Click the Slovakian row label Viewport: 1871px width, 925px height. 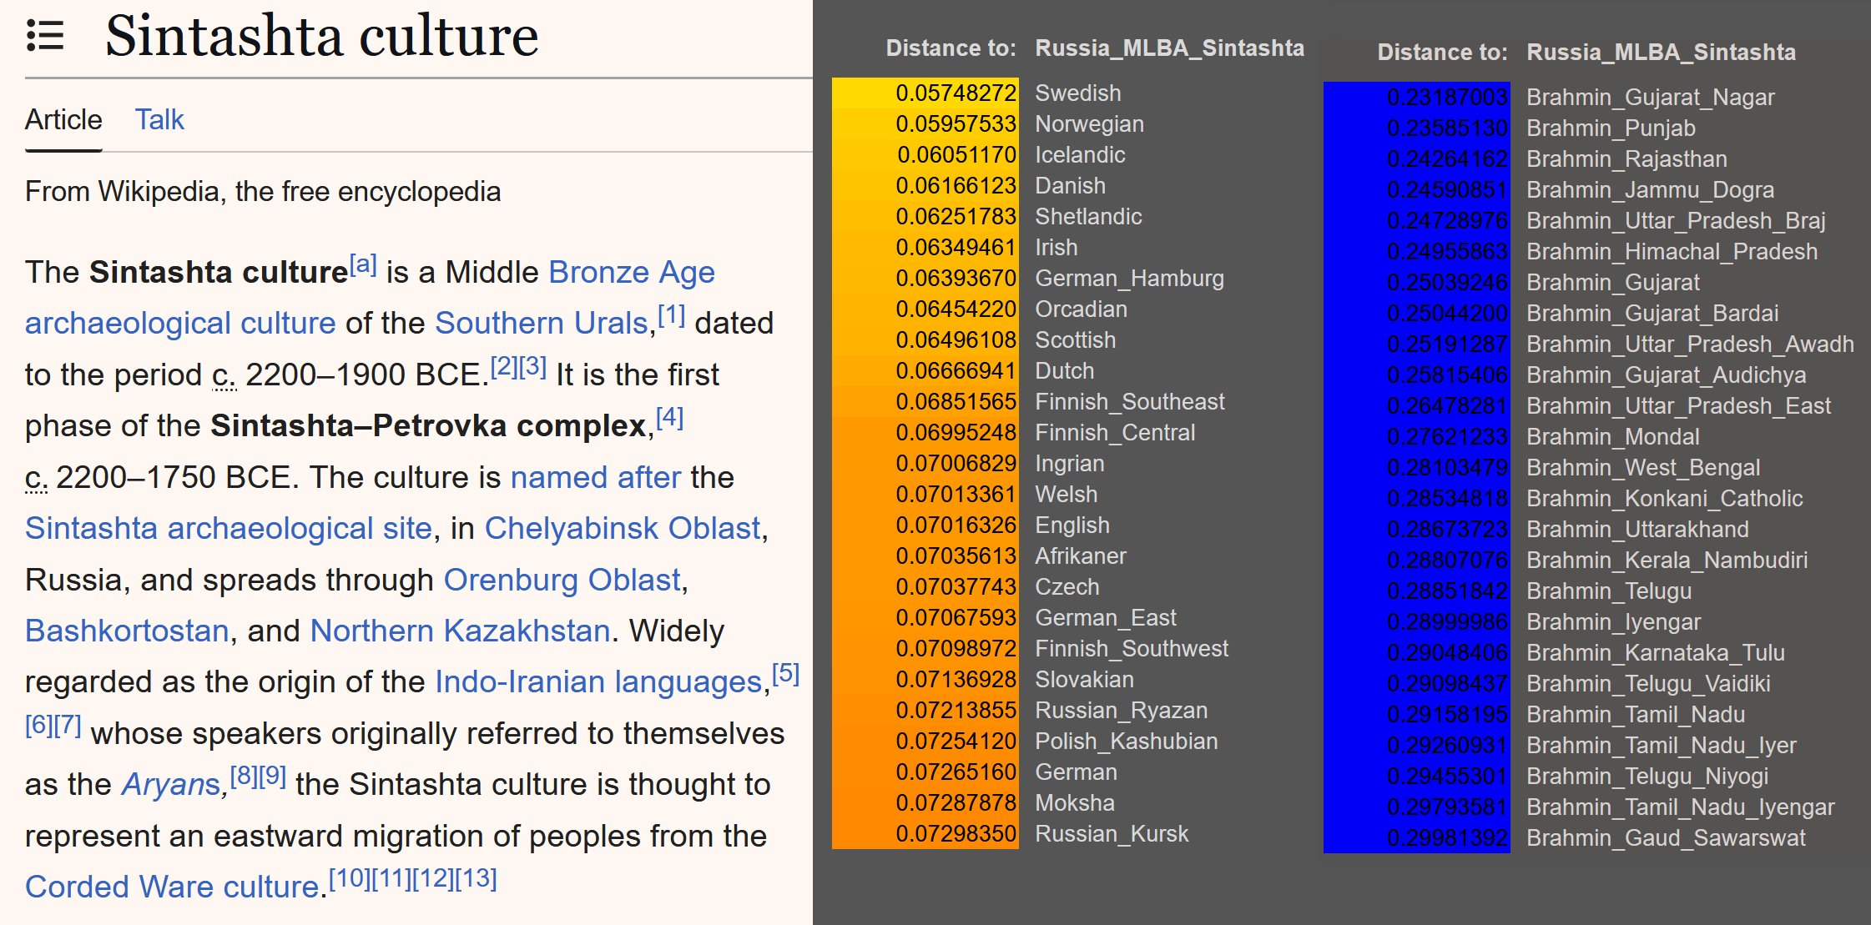point(1084,680)
